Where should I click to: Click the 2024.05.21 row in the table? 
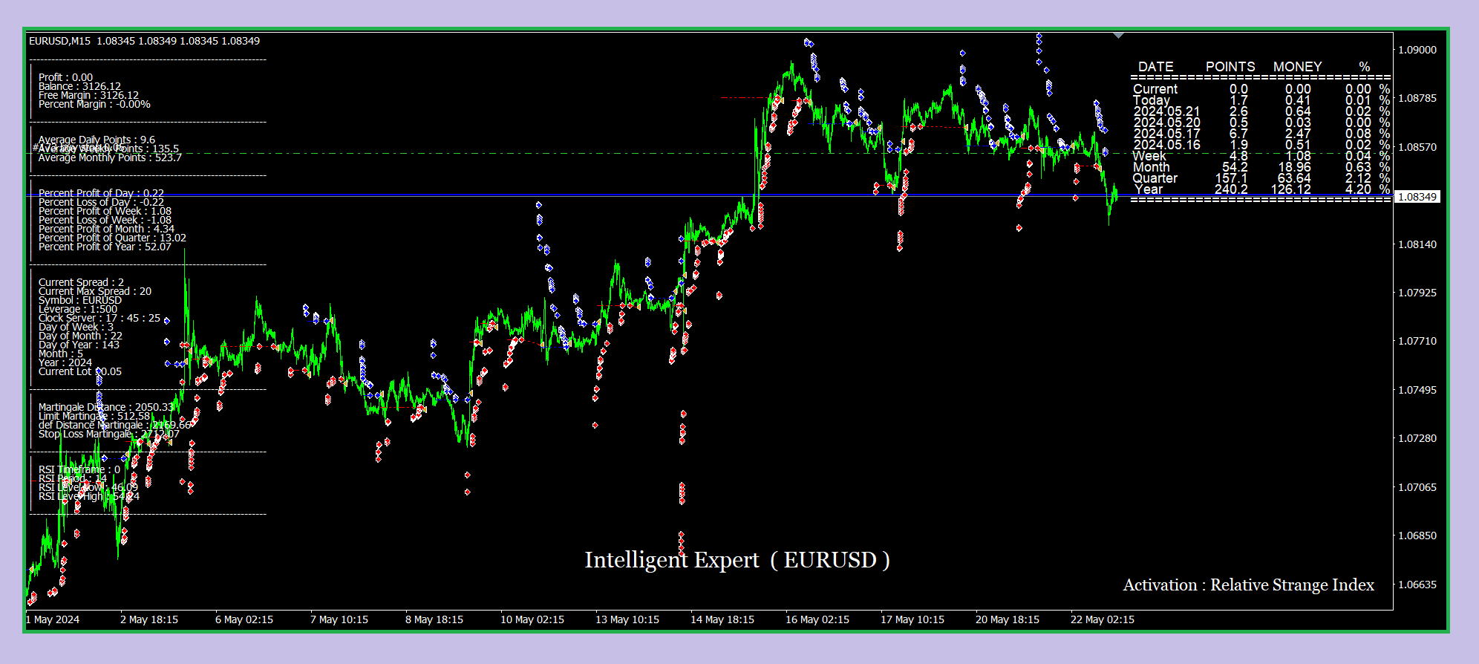pos(1261,111)
